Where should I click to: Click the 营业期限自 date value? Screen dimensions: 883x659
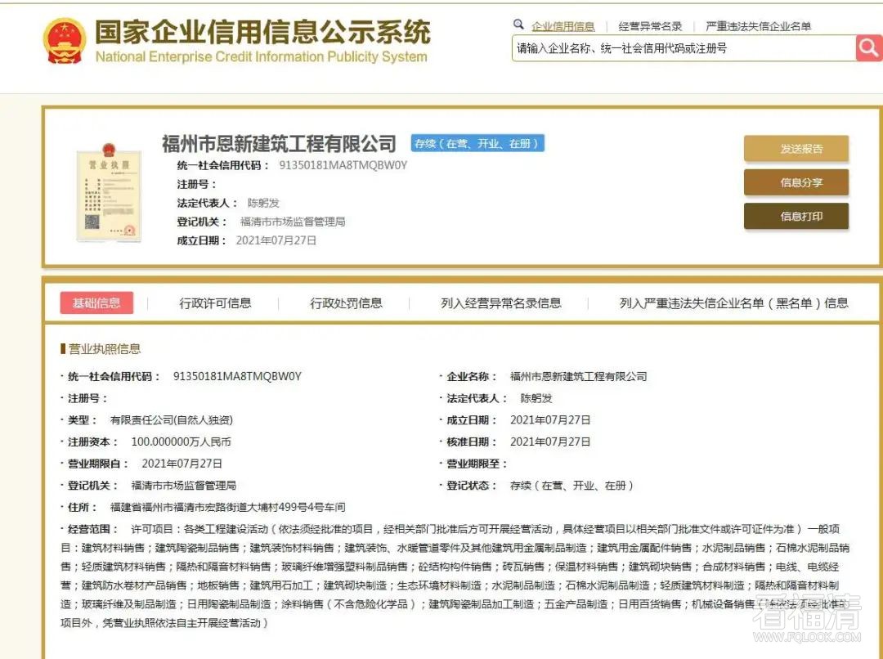[182, 464]
